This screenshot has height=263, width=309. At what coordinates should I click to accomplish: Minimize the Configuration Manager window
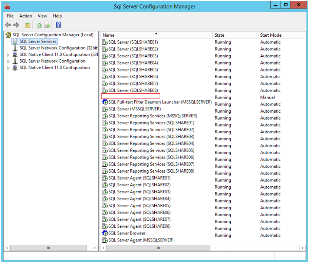pos(276,5)
